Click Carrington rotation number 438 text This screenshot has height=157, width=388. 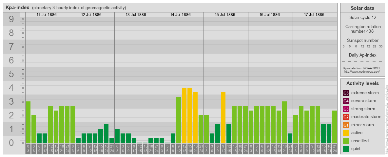click(363, 29)
